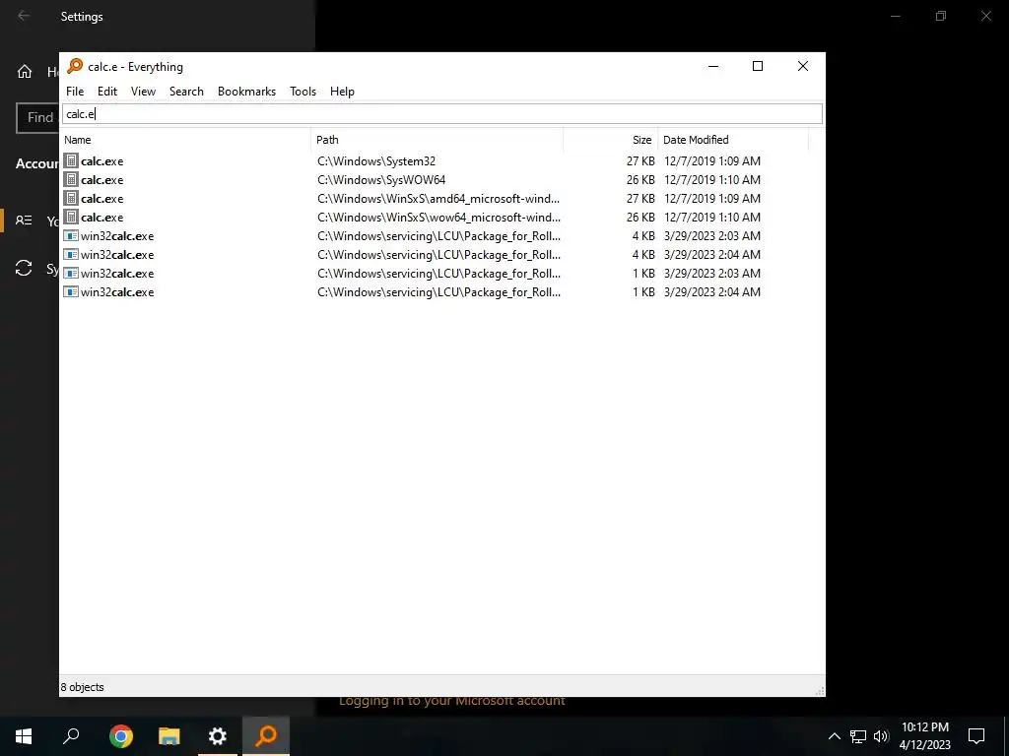
Task: Click the 27 KB size in the System32 row
Action: (640, 161)
